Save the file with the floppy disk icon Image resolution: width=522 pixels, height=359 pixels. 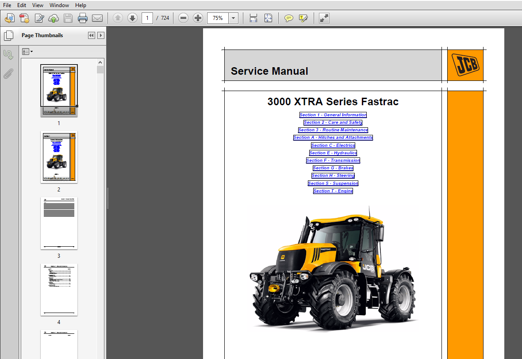tap(68, 18)
